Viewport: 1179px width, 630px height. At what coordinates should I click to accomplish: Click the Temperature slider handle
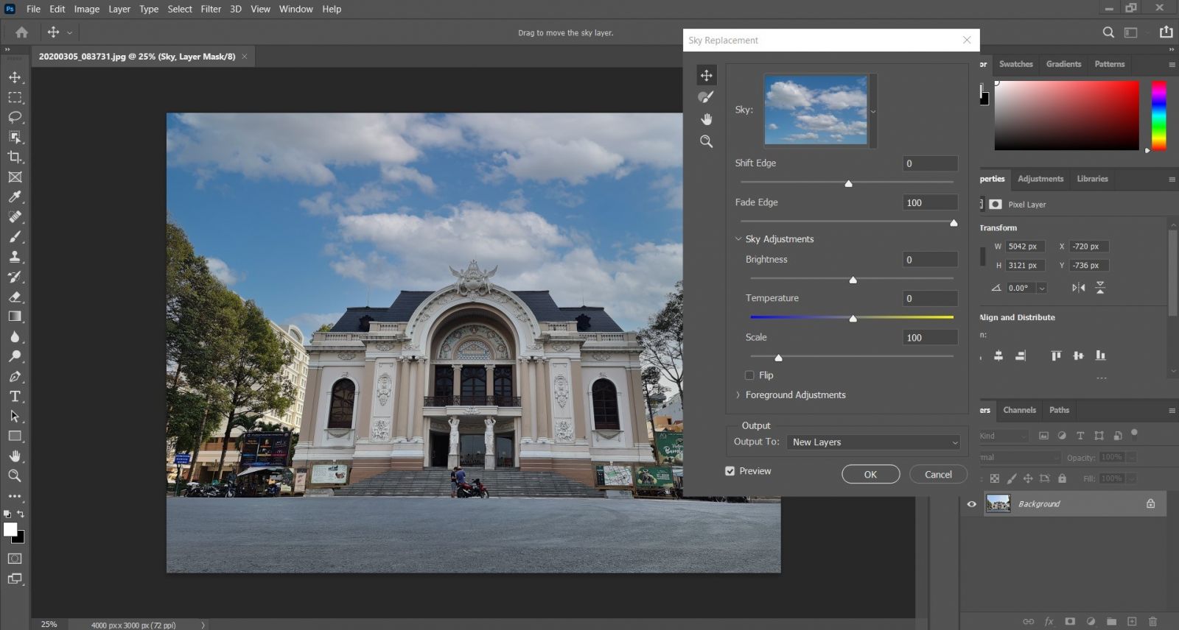[x=853, y=319]
